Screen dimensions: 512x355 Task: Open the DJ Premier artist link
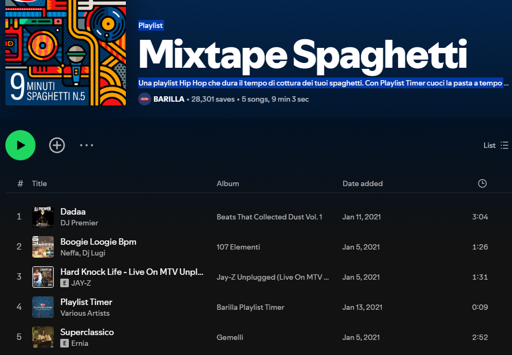pyautogui.click(x=79, y=223)
